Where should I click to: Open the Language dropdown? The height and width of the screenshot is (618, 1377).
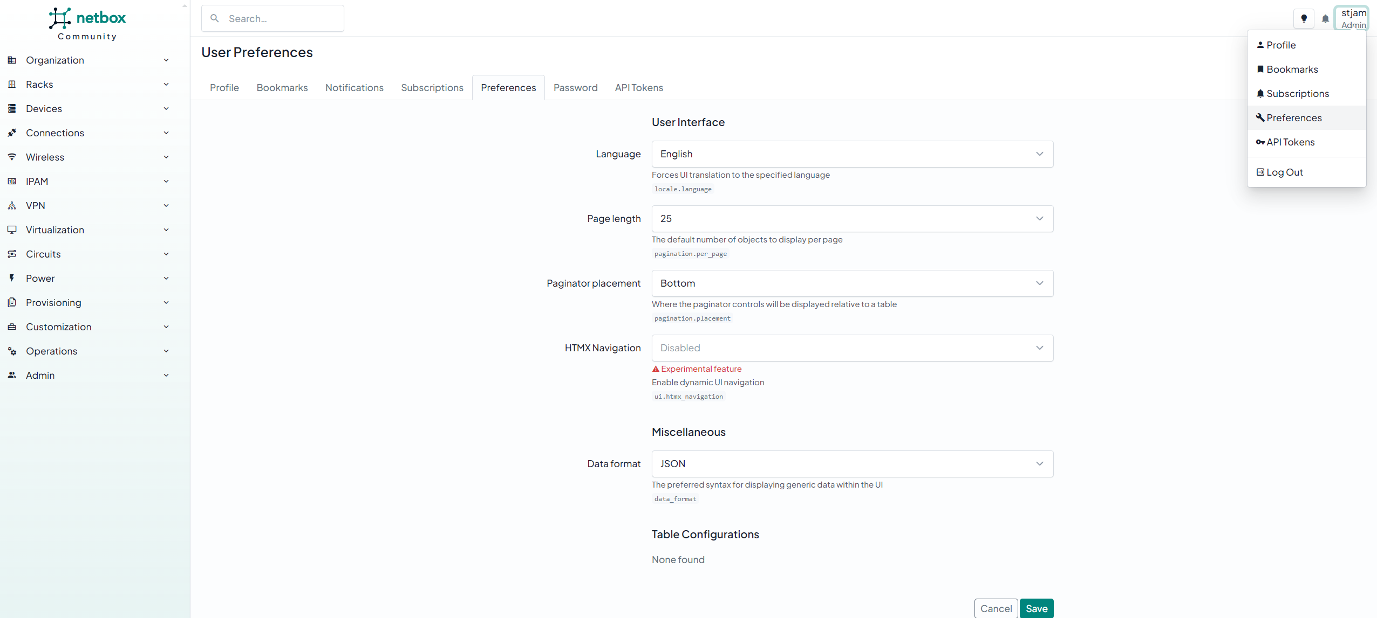click(x=852, y=154)
